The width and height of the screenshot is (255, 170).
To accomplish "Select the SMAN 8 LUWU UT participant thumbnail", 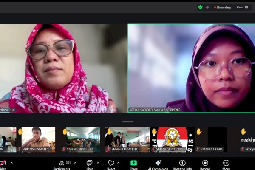I will click(128, 139).
